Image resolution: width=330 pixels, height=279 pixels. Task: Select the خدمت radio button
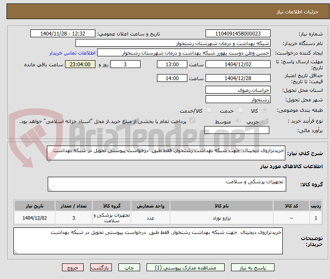point(240,110)
